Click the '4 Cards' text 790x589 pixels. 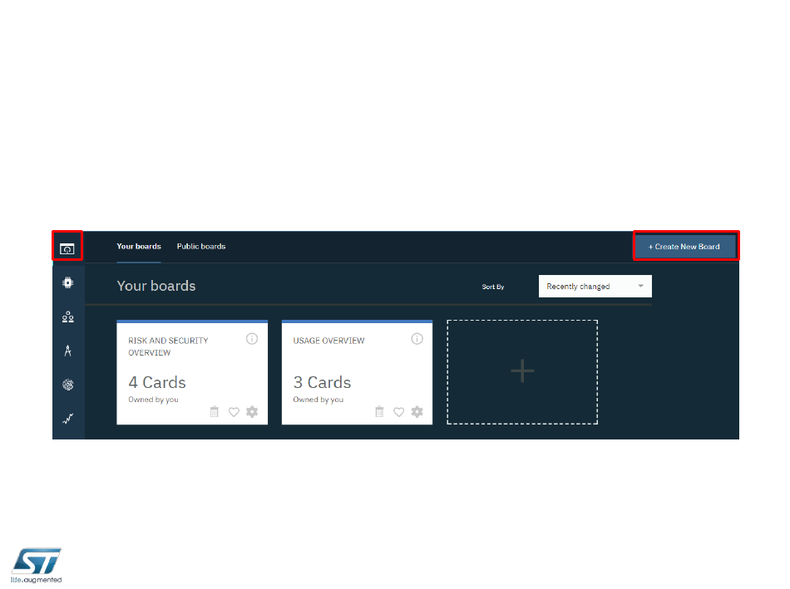click(157, 383)
